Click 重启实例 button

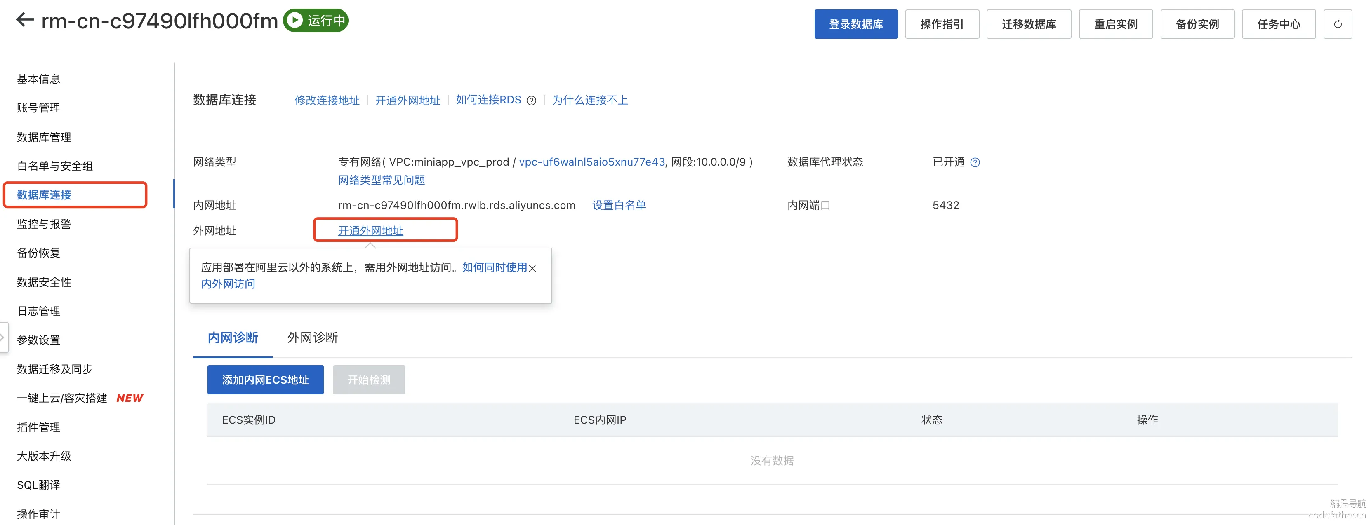pyautogui.click(x=1116, y=24)
